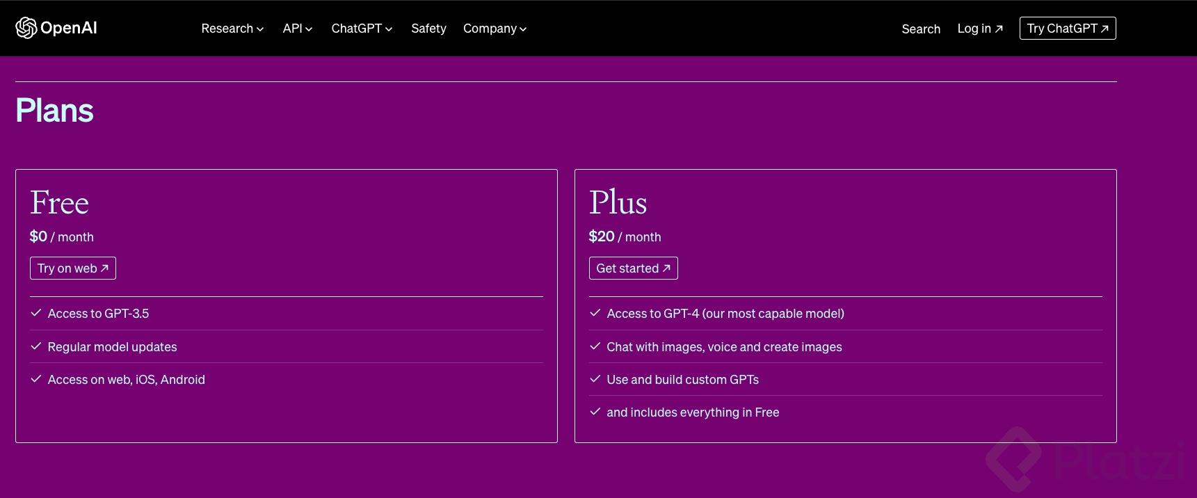Click the Log in link
This screenshot has width=1197, height=498.
980,29
